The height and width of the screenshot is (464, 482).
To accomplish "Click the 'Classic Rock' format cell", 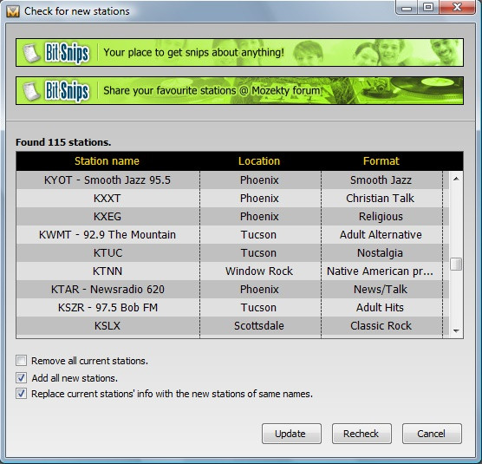I will click(x=381, y=325).
